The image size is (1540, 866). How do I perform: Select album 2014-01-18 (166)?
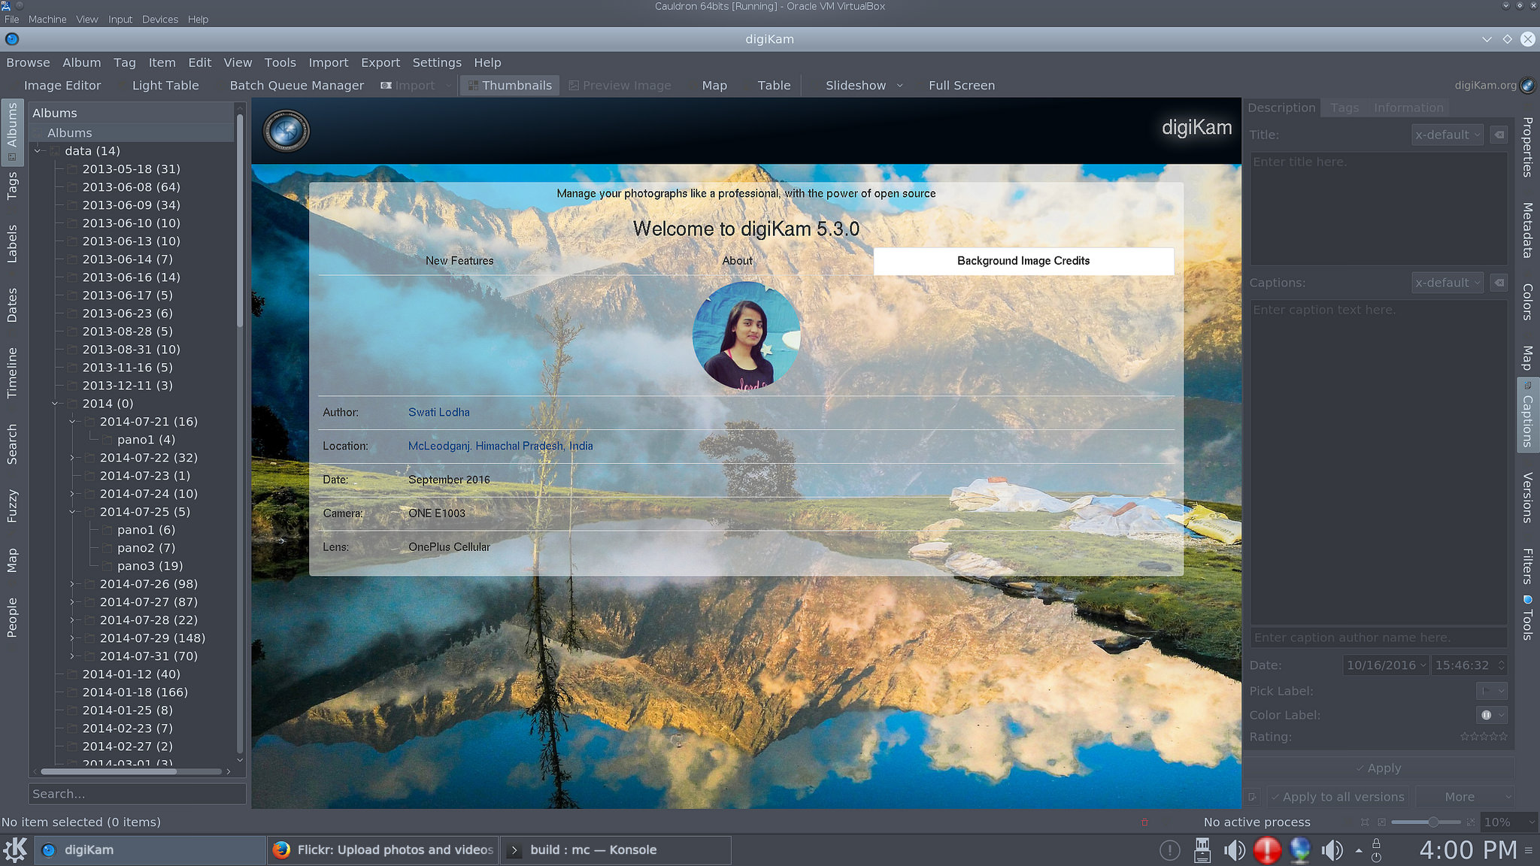tap(135, 692)
